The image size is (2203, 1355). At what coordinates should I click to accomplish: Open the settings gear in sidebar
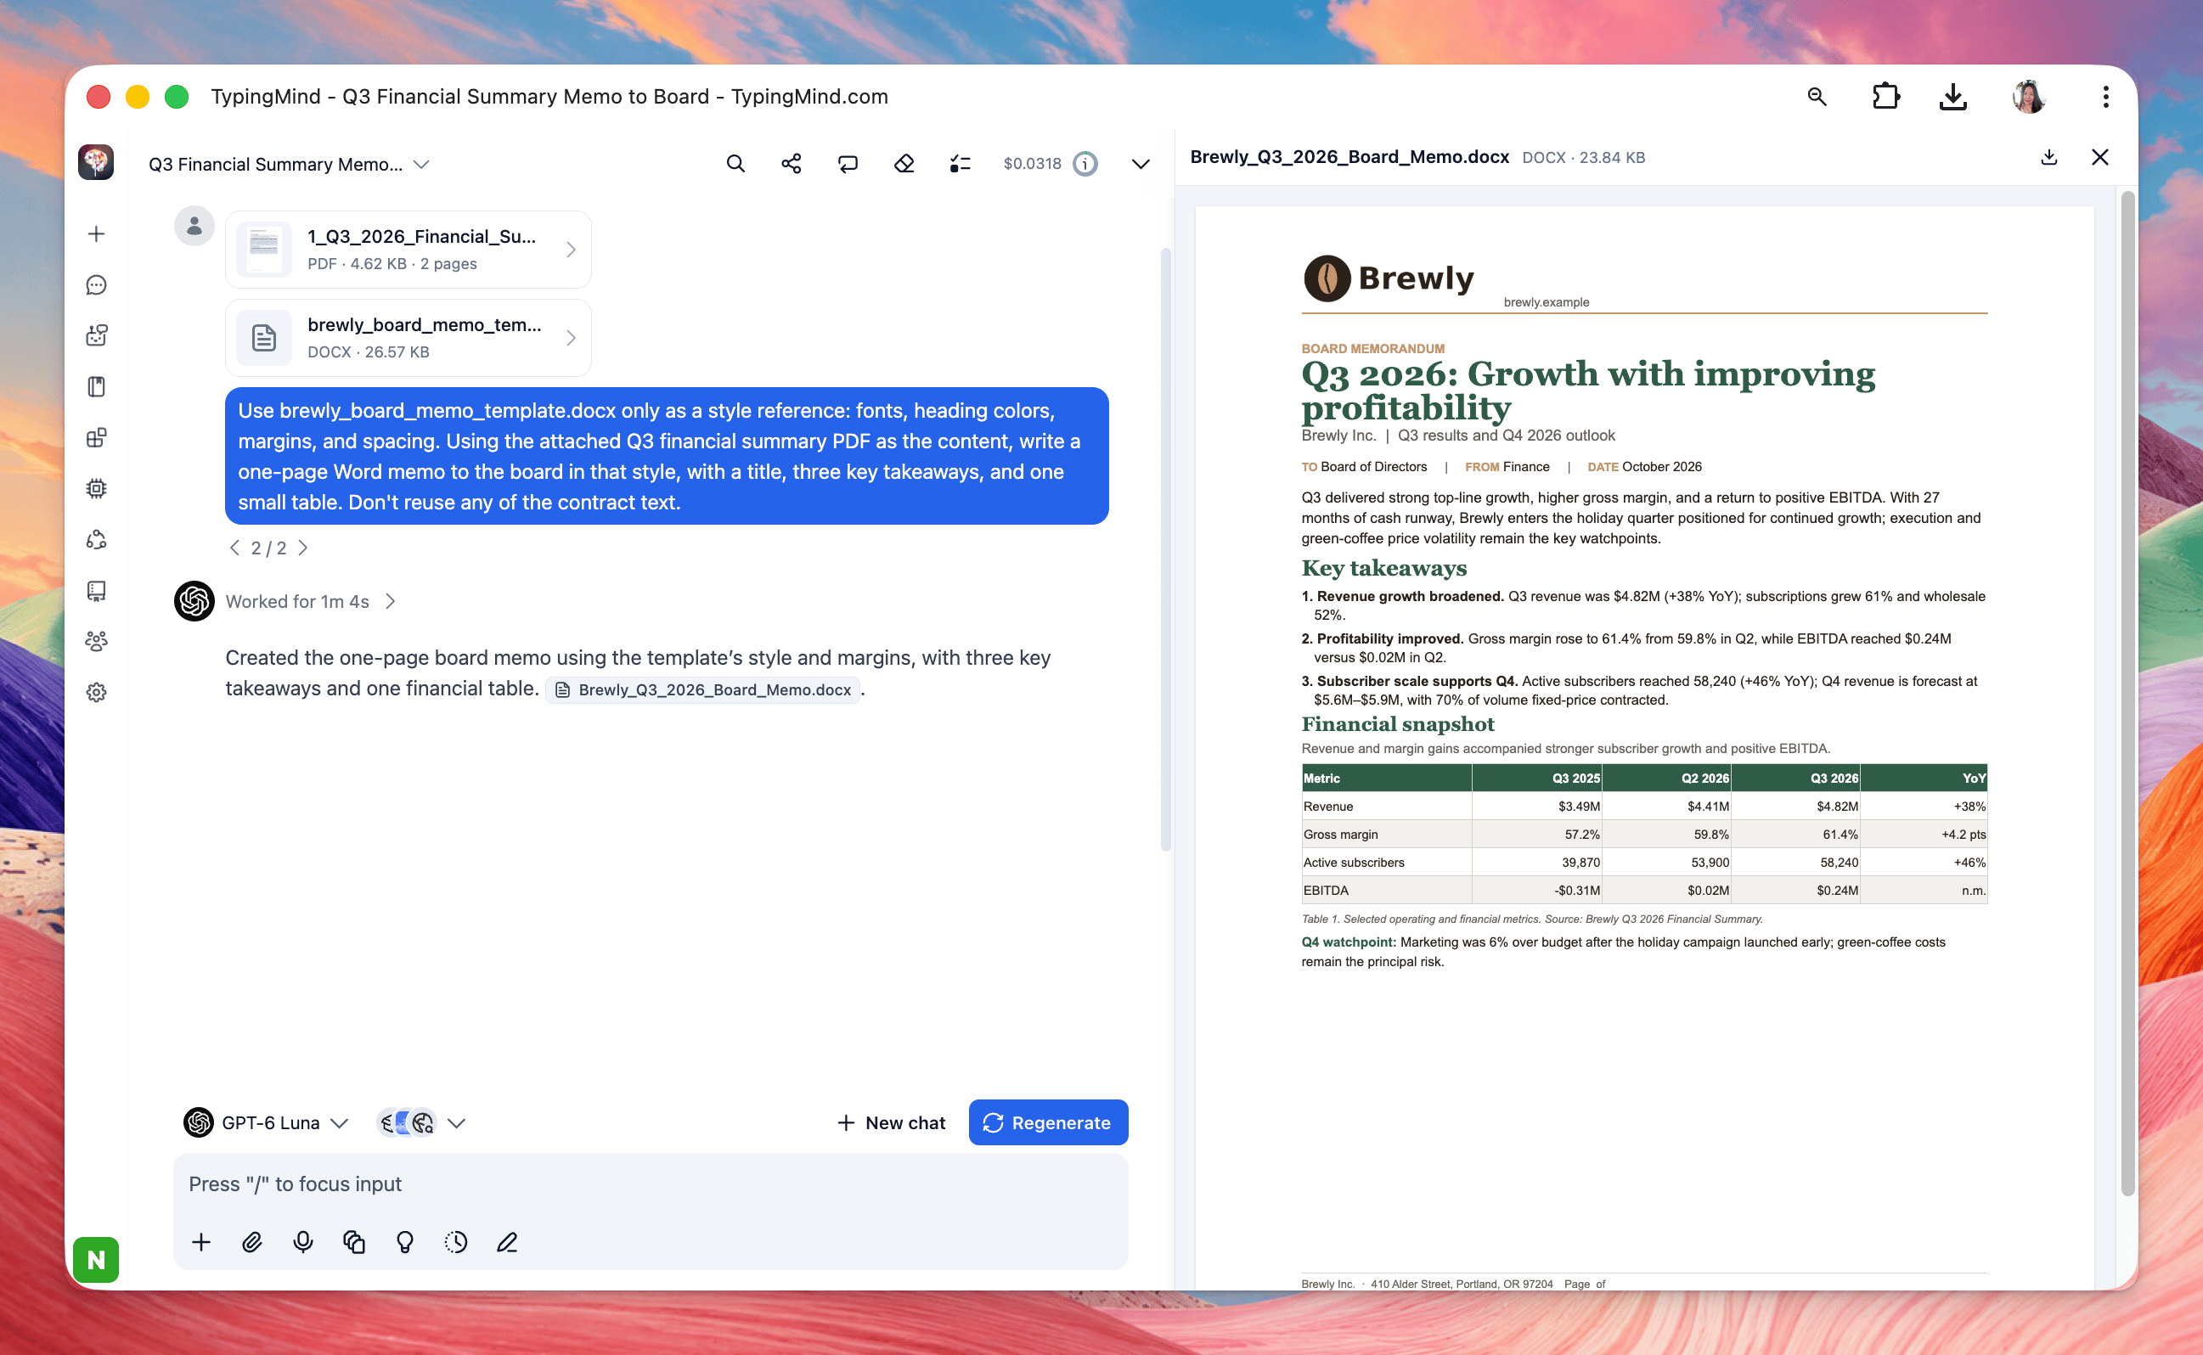pos(96,692)
